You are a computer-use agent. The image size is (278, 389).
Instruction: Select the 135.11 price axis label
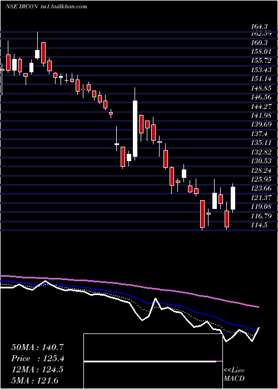[261, 143]
